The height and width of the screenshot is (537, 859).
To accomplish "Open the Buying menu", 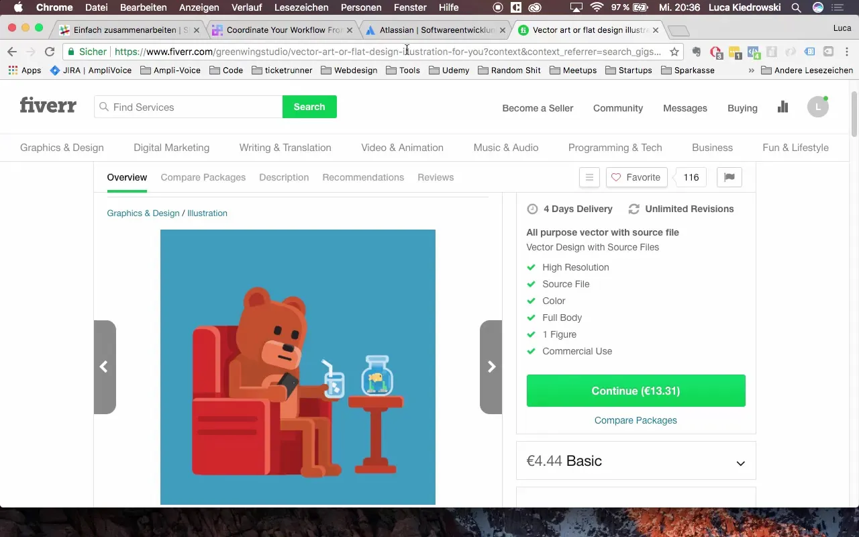I will [x=742, y=108].
